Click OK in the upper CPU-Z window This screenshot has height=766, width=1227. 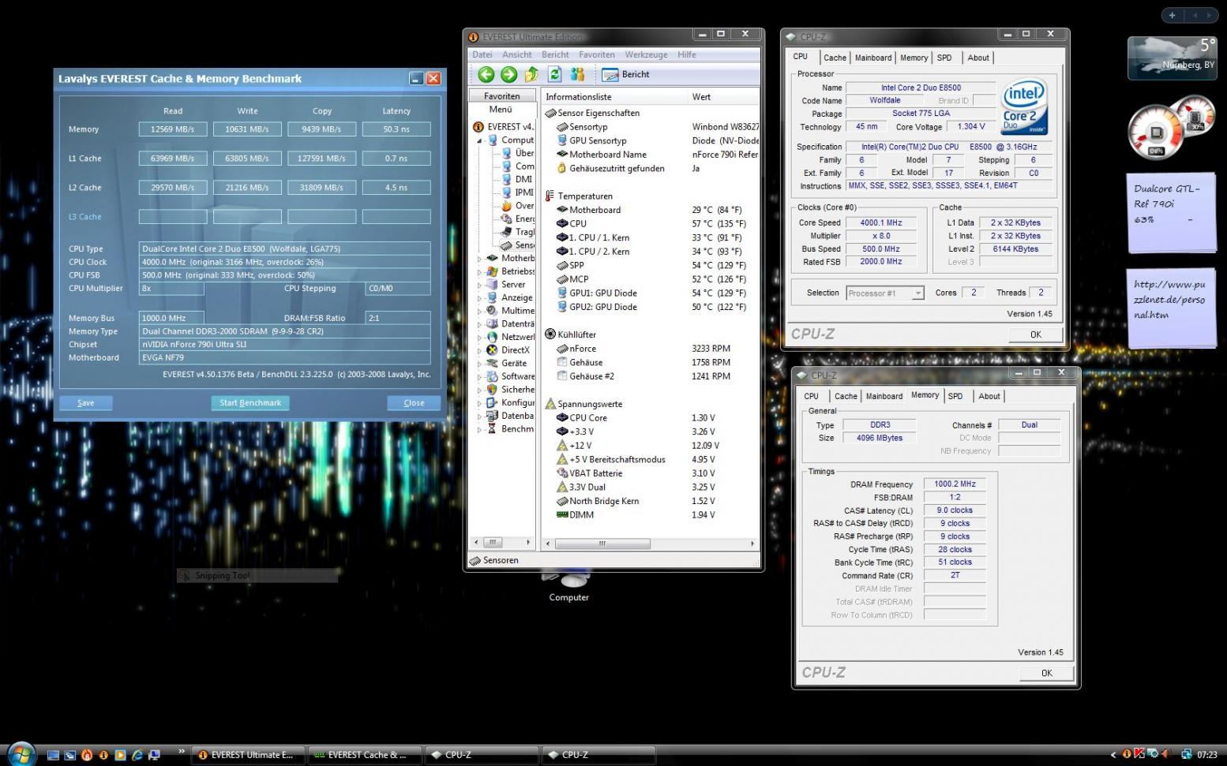1035,334
